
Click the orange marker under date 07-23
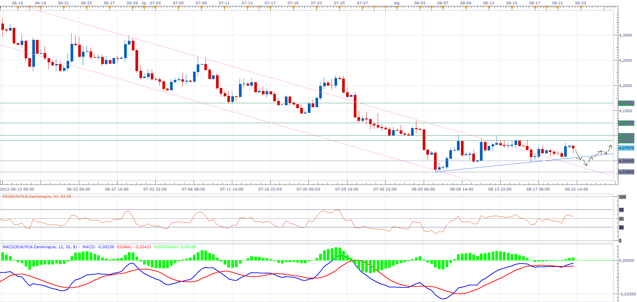(317, 8)
